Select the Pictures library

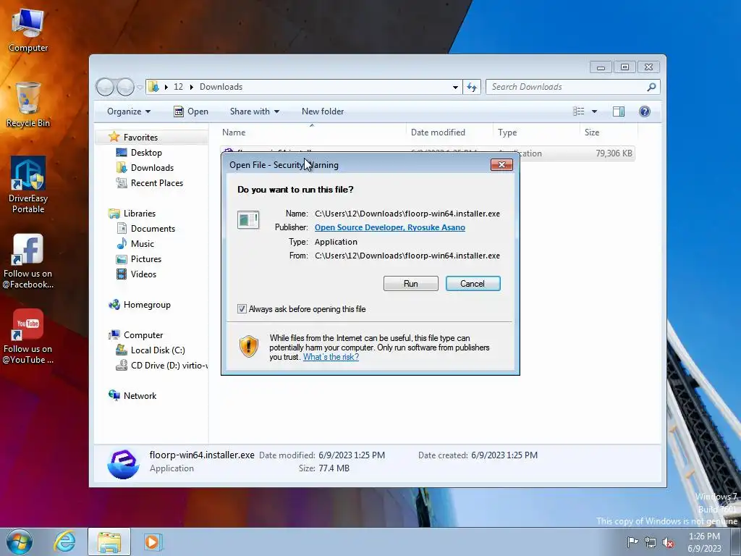coord(146,259)
